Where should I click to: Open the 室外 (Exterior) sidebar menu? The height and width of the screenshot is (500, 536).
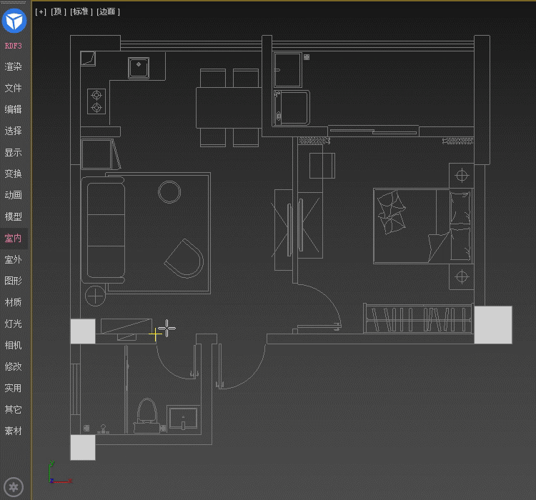tap(14, 260)
